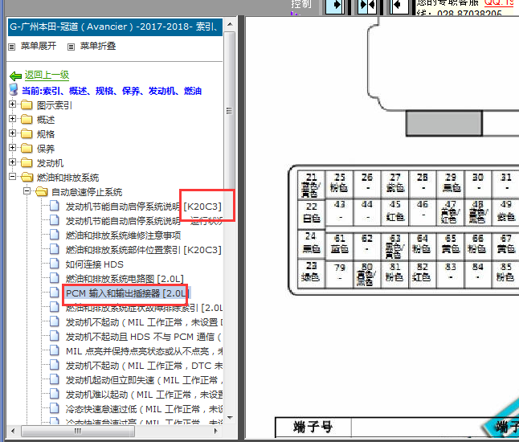The width and height of the screenshot is (519, 442).
Task: Open 发动机节能自动启停系统说明 [K20C3] document
Action: (143, 207)
